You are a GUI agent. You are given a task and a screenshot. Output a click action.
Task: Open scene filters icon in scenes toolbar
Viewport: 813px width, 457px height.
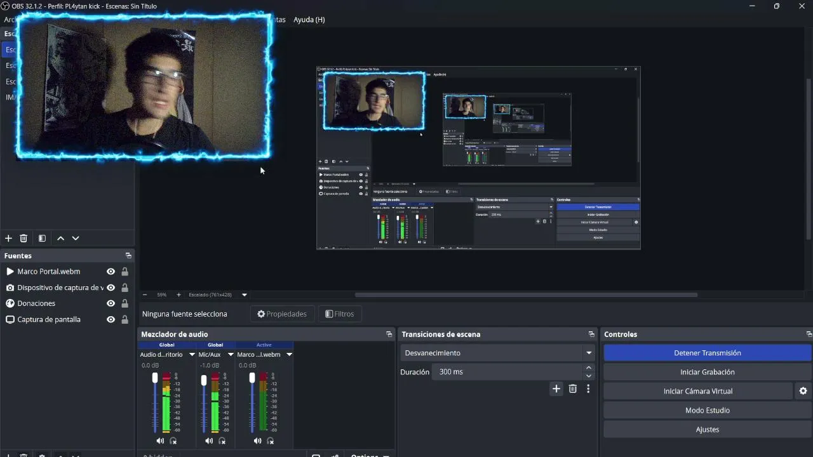tap(42, 238)
